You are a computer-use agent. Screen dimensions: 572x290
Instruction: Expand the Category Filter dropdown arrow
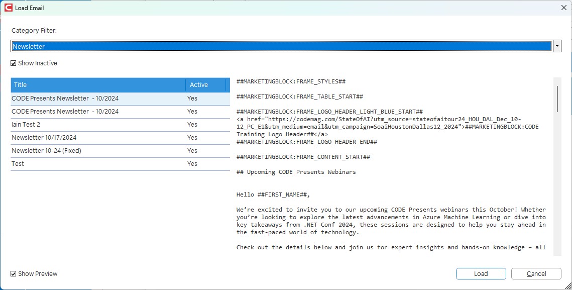(557, 46)
